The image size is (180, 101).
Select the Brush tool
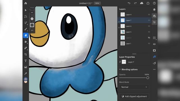(26, 29)
